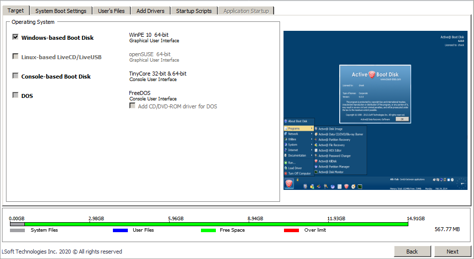Click 'Console User Interface' under FreeDOS

point(153,98)
